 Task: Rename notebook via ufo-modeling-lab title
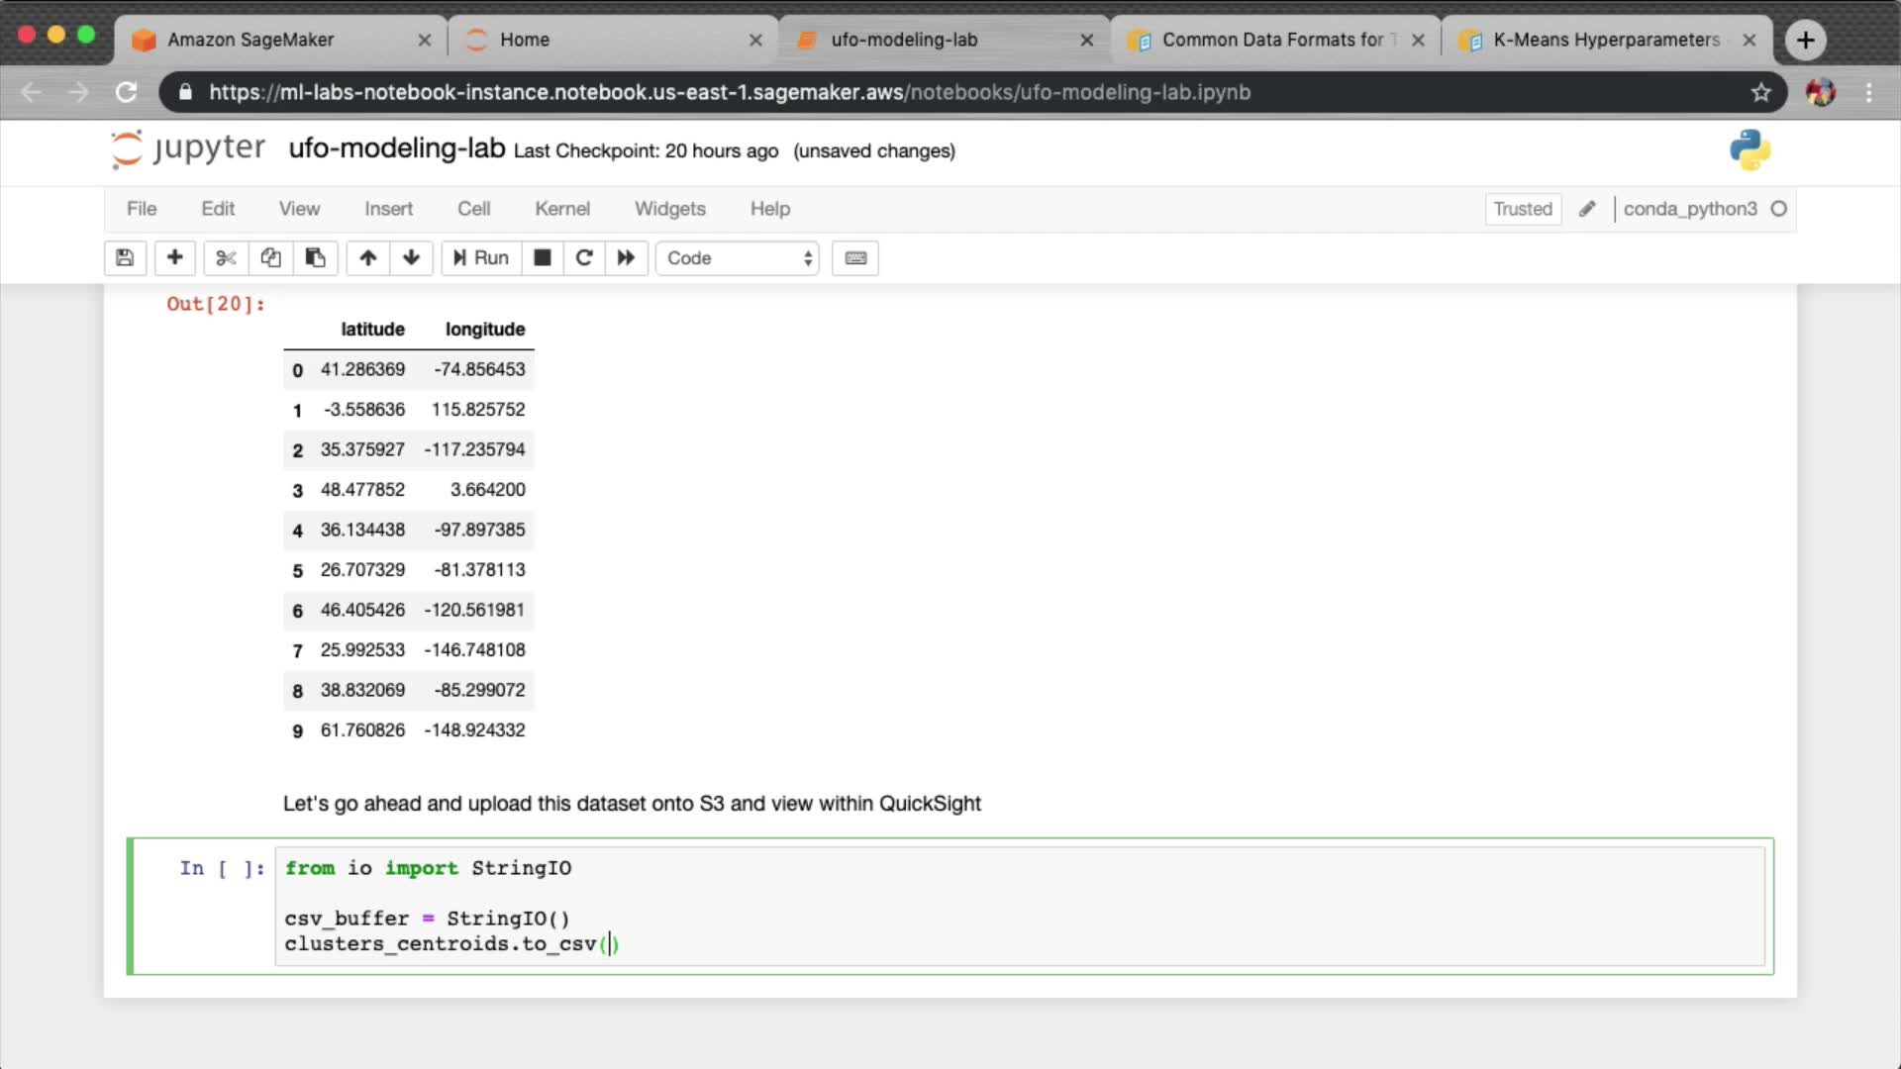point(396,148)
